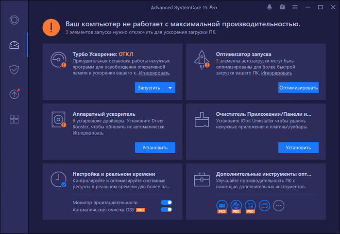
Task: Click Игнорировать link in Аппаратный ускоритель
Action: click(88, 133)
